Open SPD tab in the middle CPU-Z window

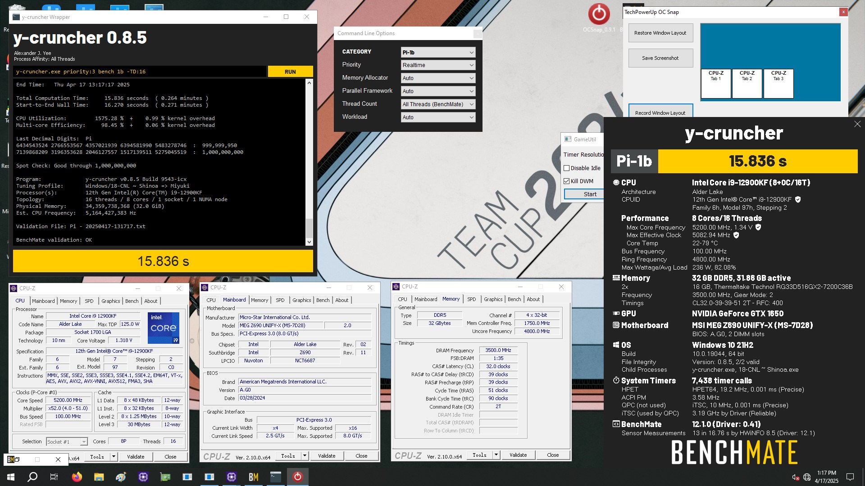[280, 300]
